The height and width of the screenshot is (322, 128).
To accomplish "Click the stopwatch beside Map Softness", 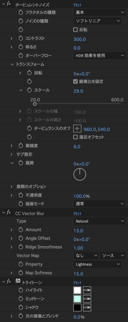I will click(x=21, y=273).
